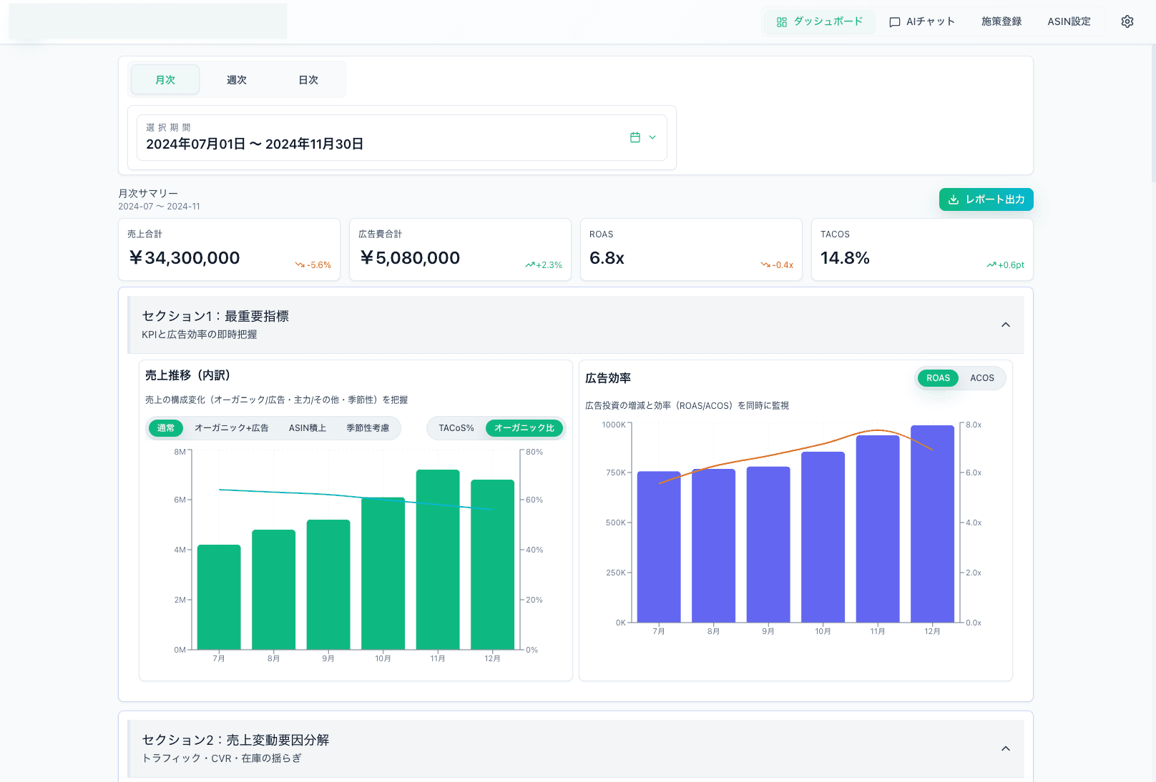Collapse セクション1：最重要指標
Image resolution: width=1156 pixels, height=782 pixels.
click(1006, 325)
